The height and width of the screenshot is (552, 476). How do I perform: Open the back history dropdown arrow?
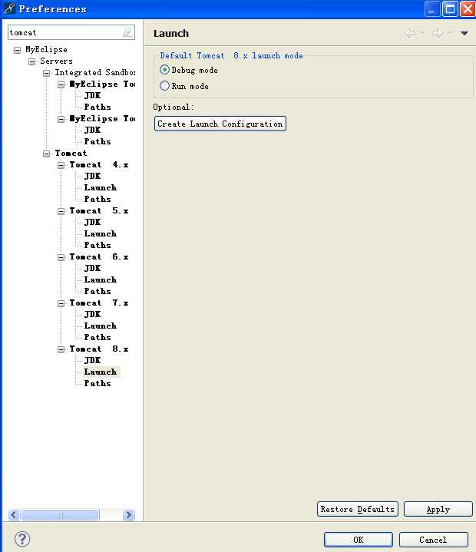click(x=422, y=33)
